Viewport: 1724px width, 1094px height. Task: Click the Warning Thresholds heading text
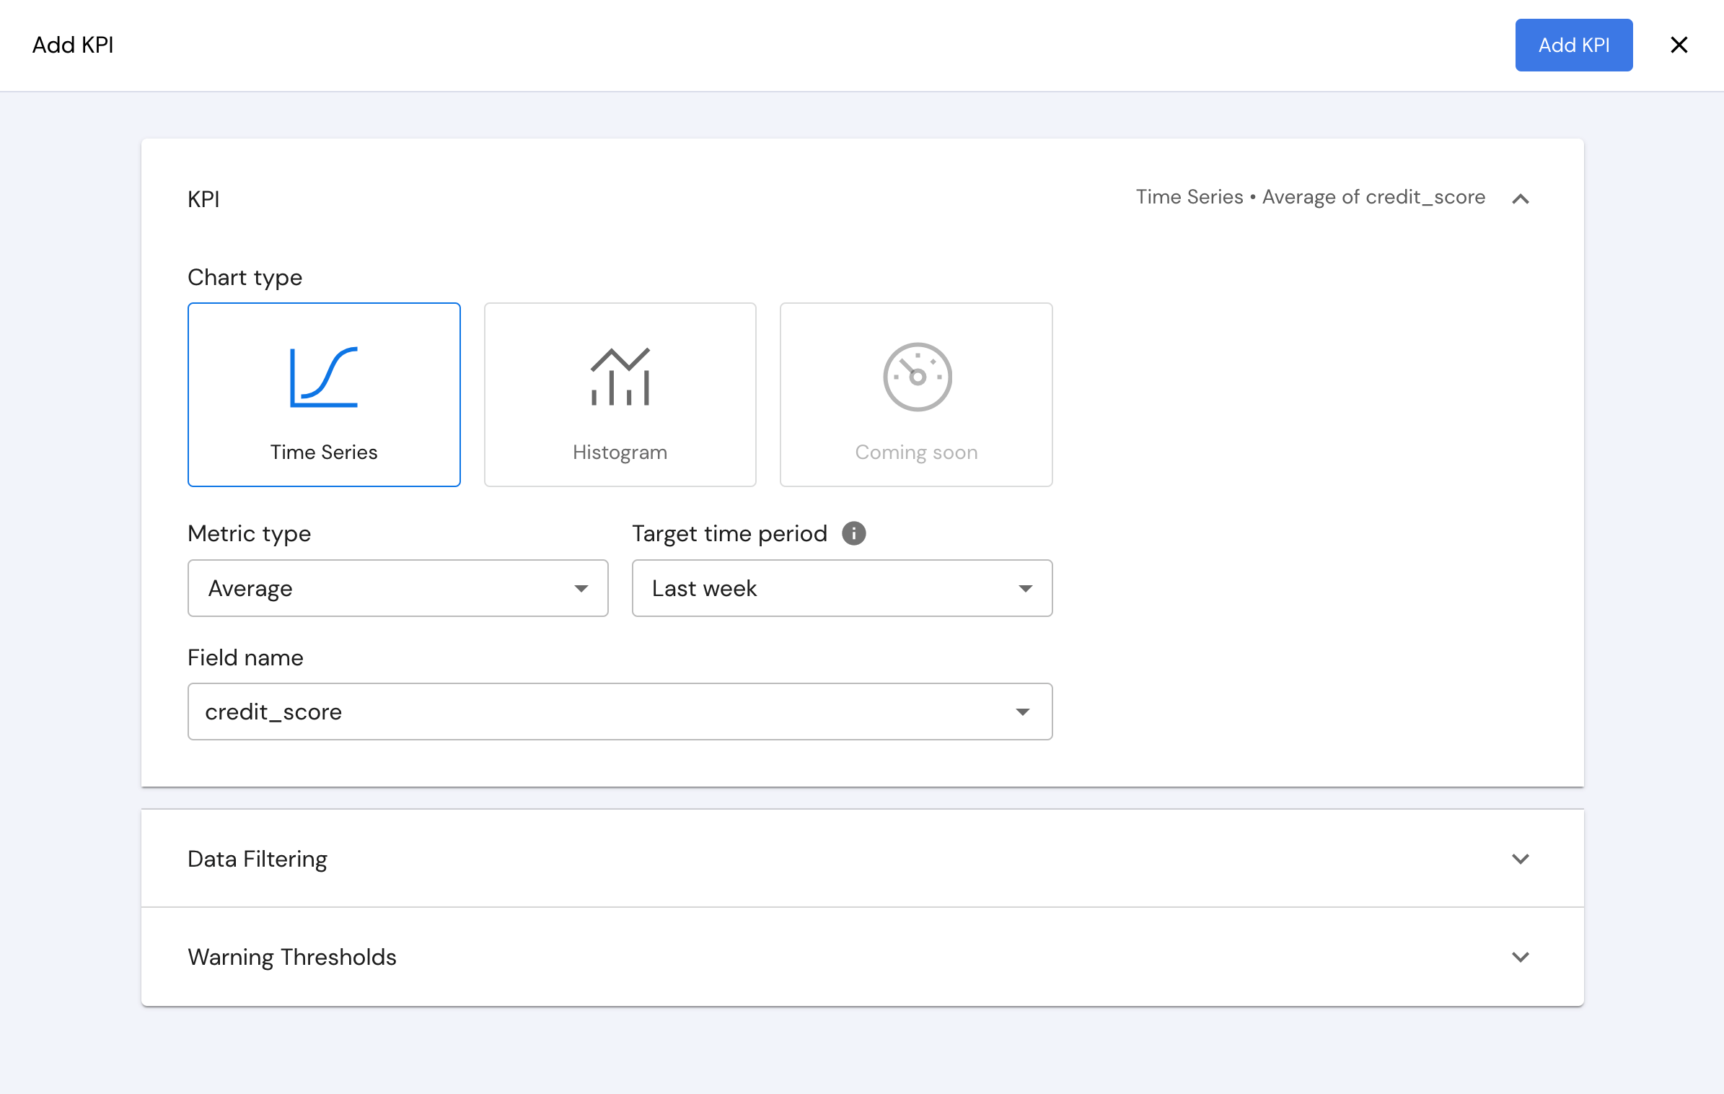click(292, 957)
